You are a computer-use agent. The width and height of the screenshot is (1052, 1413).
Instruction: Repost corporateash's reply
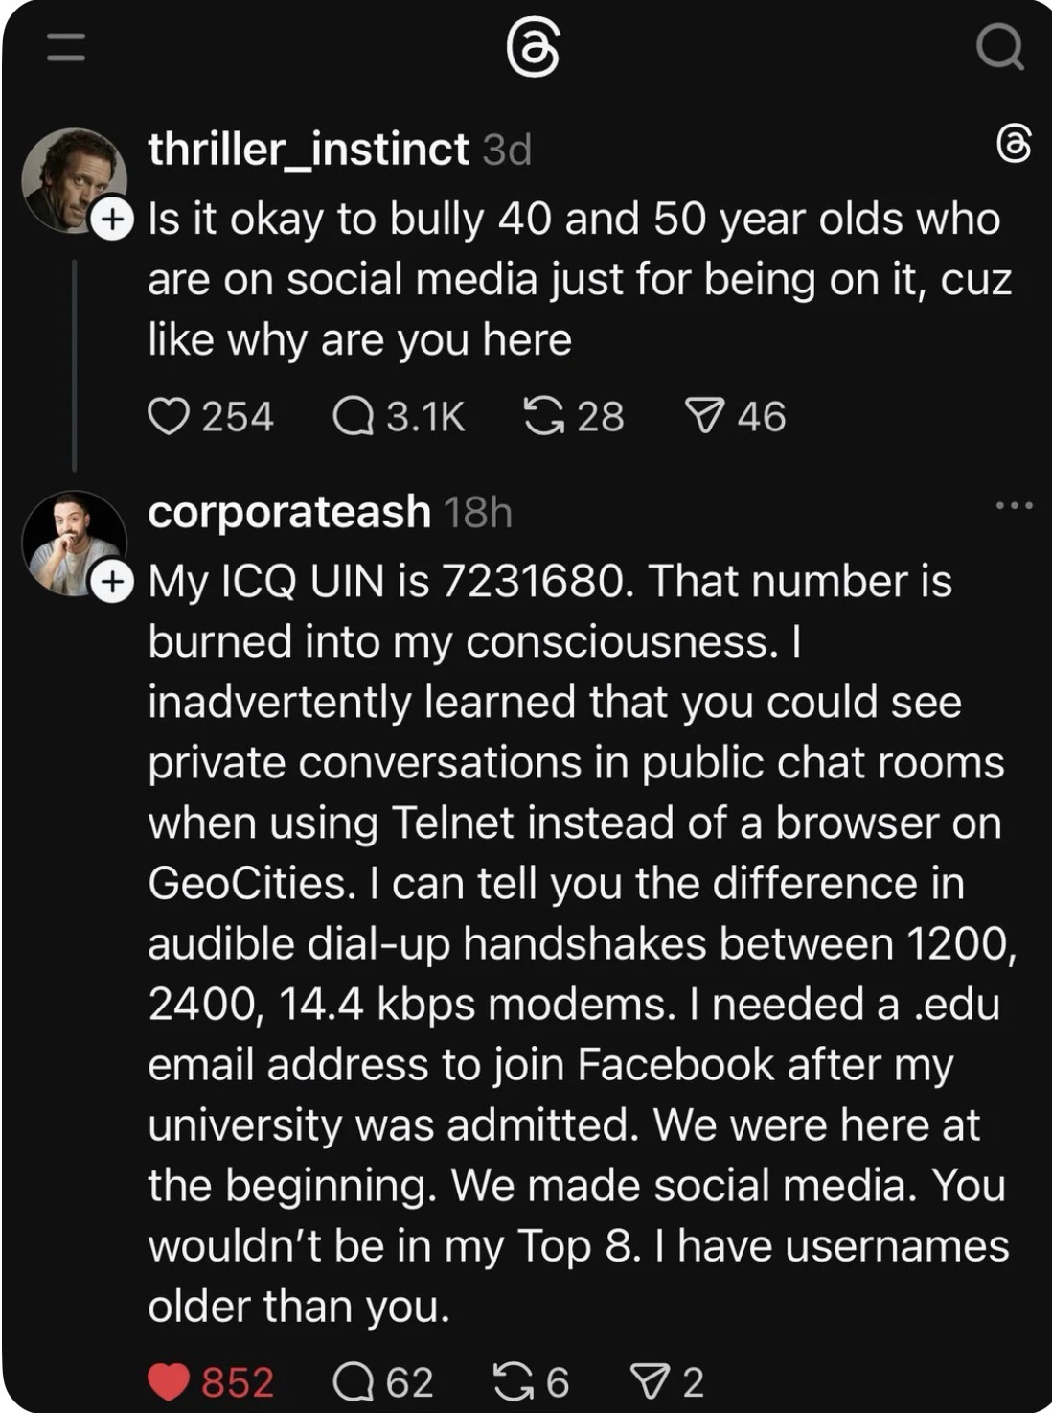[x=514, y=1381]
